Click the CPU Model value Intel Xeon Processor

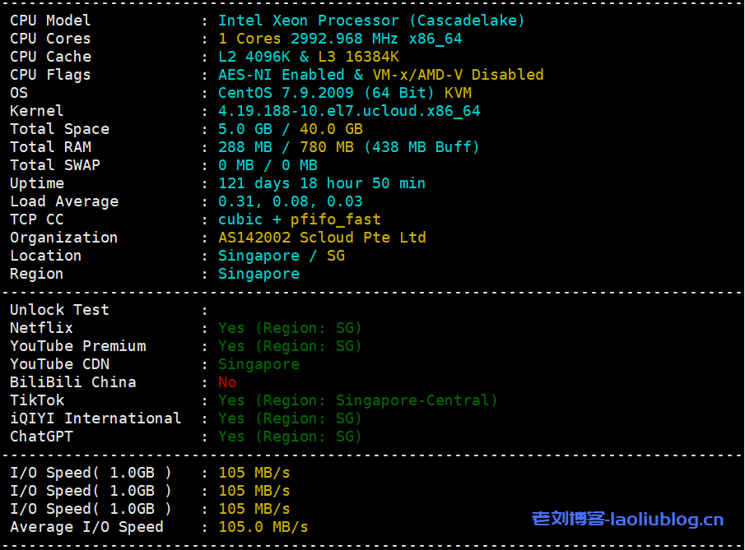(x=370, y=21)
